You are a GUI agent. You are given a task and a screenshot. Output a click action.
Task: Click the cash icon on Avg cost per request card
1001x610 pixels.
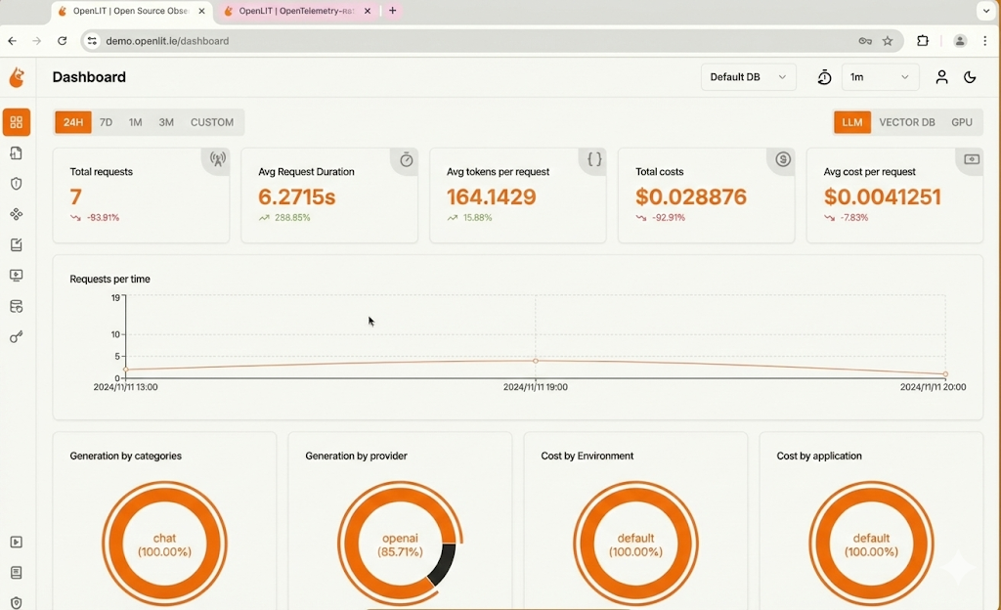coord(972,159)
